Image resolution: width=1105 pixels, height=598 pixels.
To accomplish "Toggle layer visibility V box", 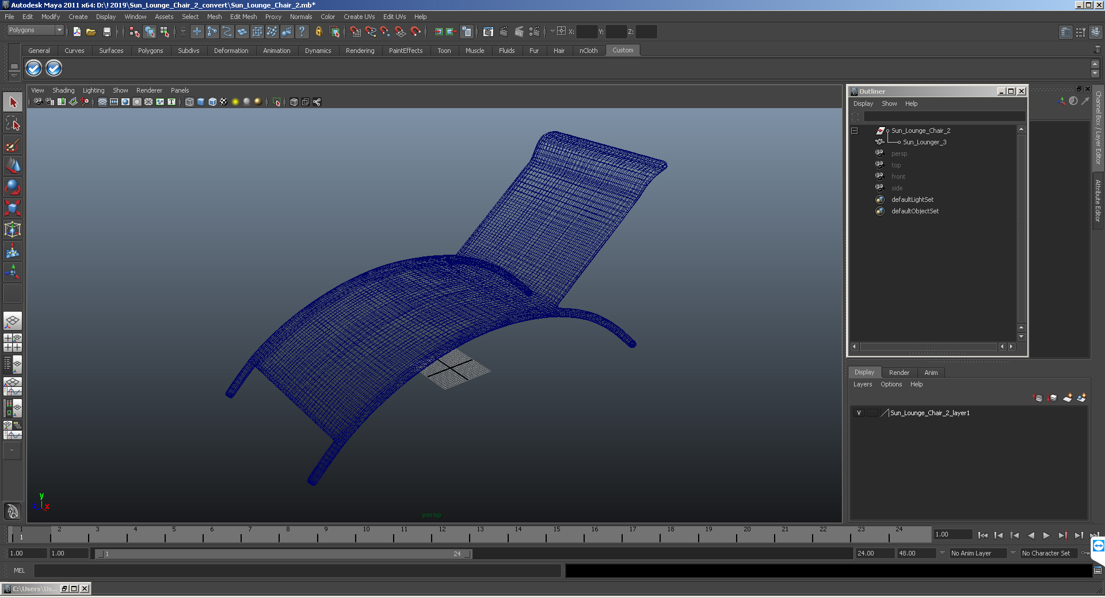I will 859,413.
